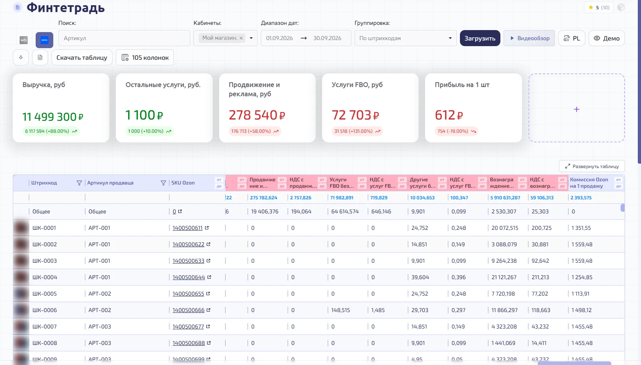The width and height of the screenshot is (641, 365).
Task: Expand the Кабинеты dropdown arrow
Action: click(251, 38)
